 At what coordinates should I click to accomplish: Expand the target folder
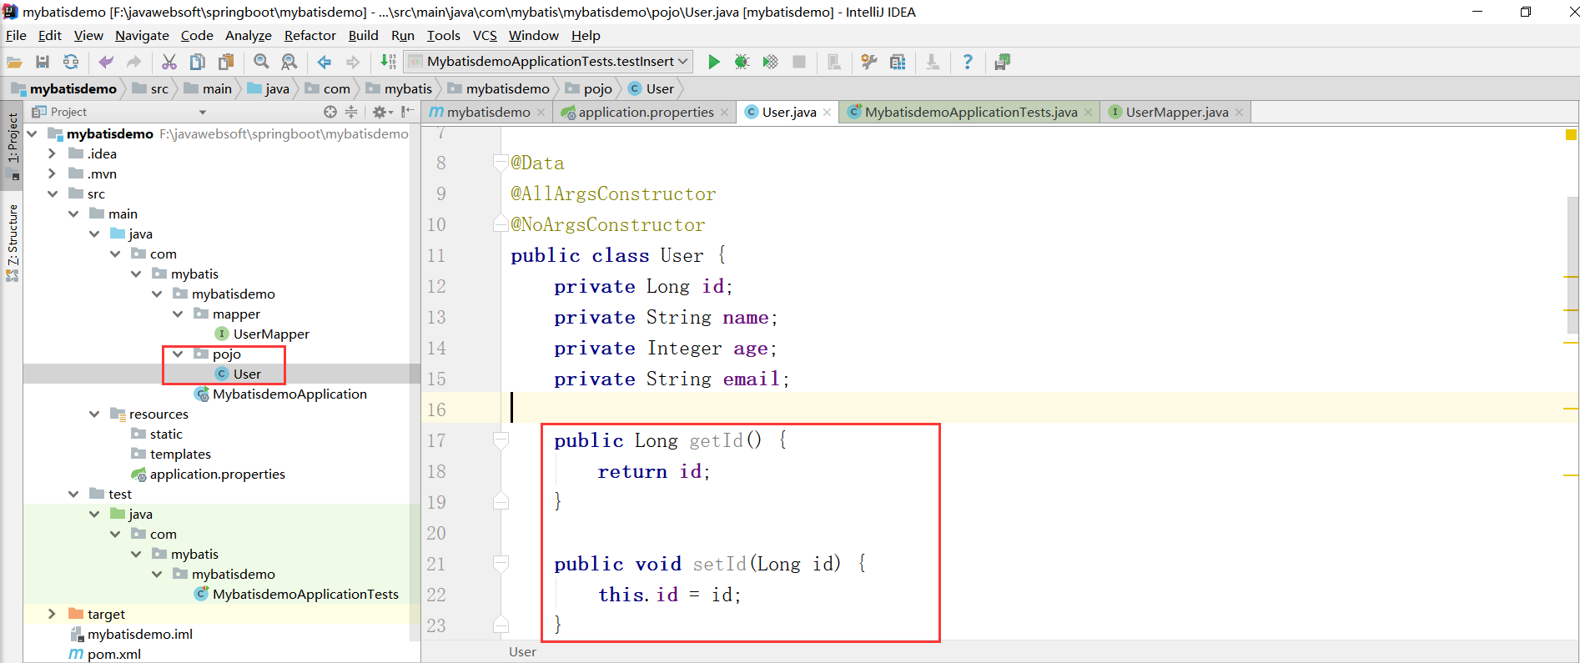(53, 614)
